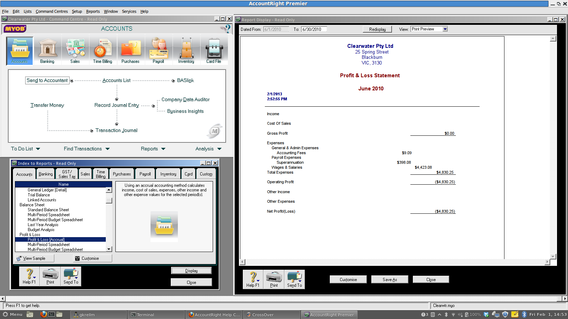Viewport: 568px width, 319px height.
Task: Click Print icon in Index to Reports
Action: click(50, 276)
